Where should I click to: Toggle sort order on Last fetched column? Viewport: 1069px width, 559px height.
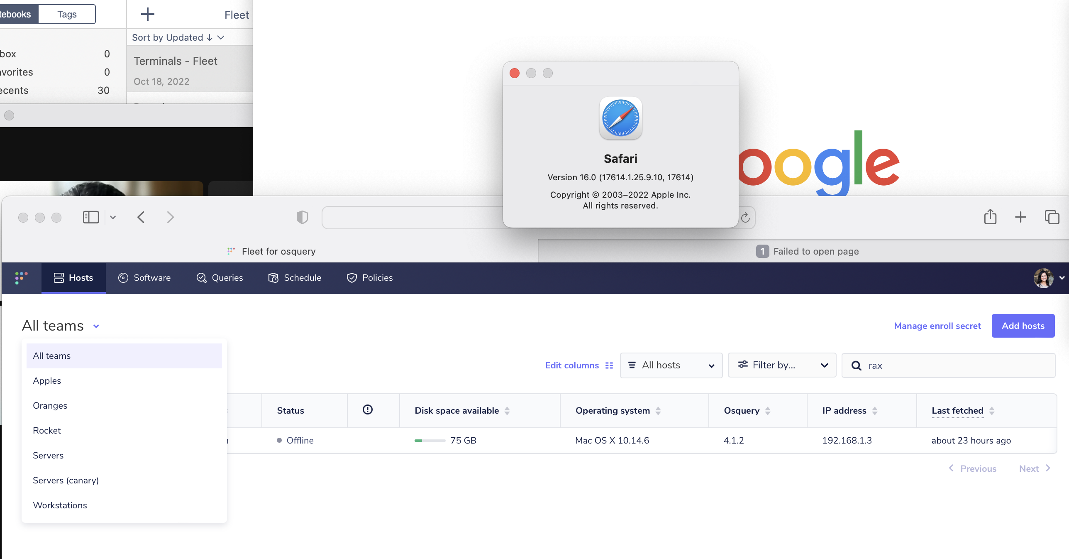(992, 411)
